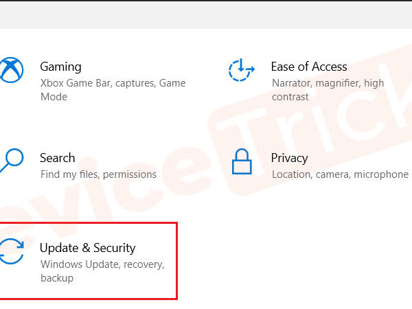
Task: Click the word "backup" under Update & Security
Action: 57,278
